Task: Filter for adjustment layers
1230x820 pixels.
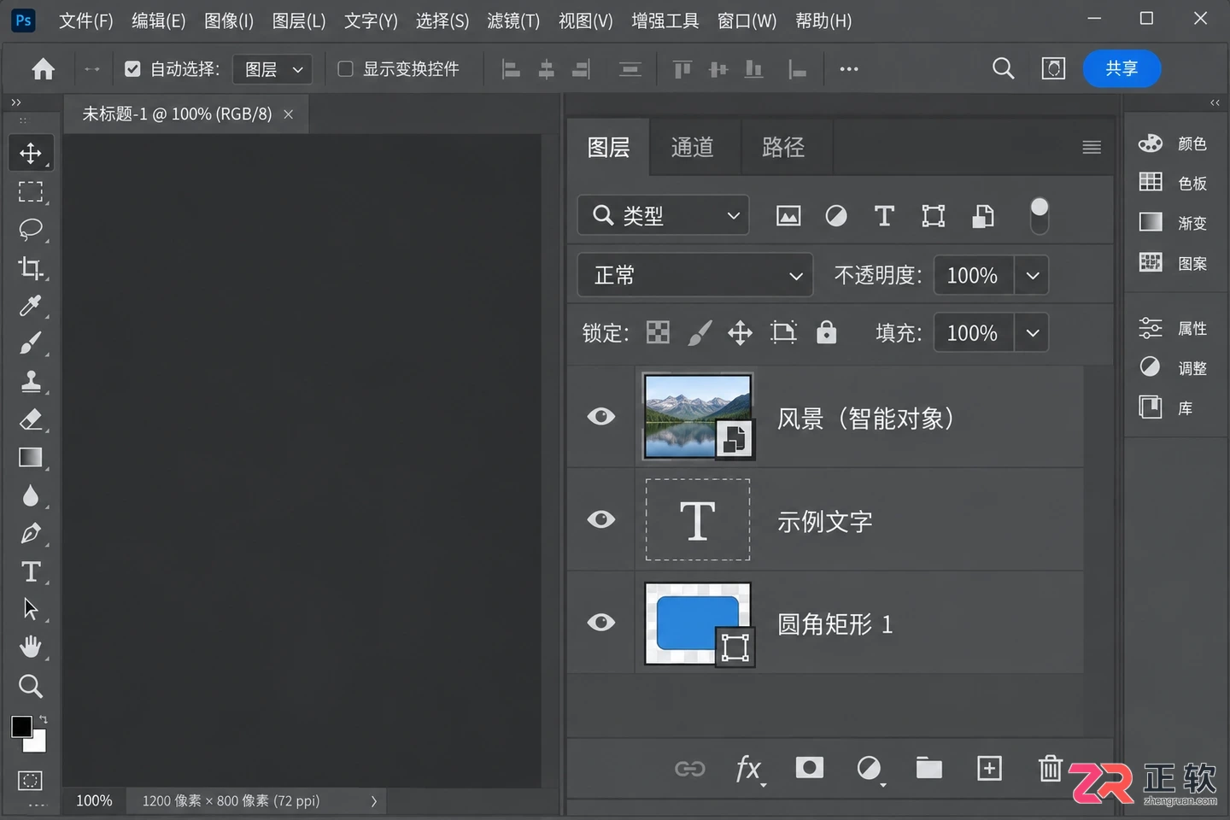Action: point(836,216)
